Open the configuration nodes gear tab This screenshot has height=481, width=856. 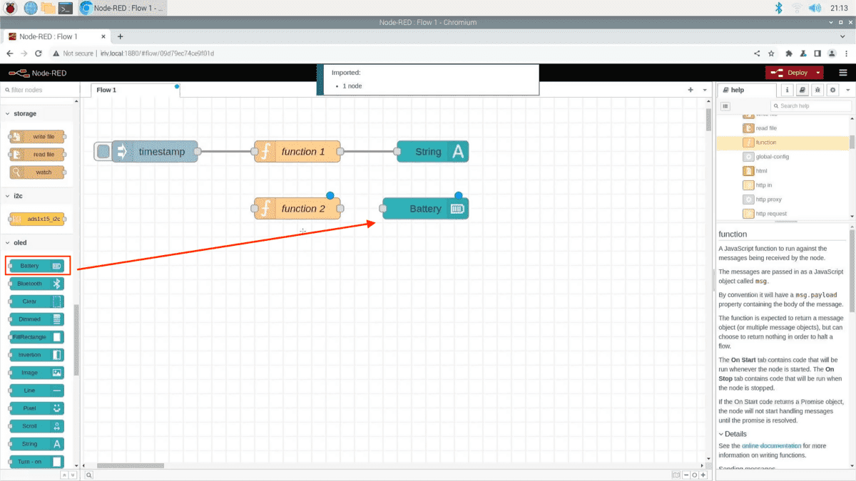pyautogui.click(x=832, y=90)
